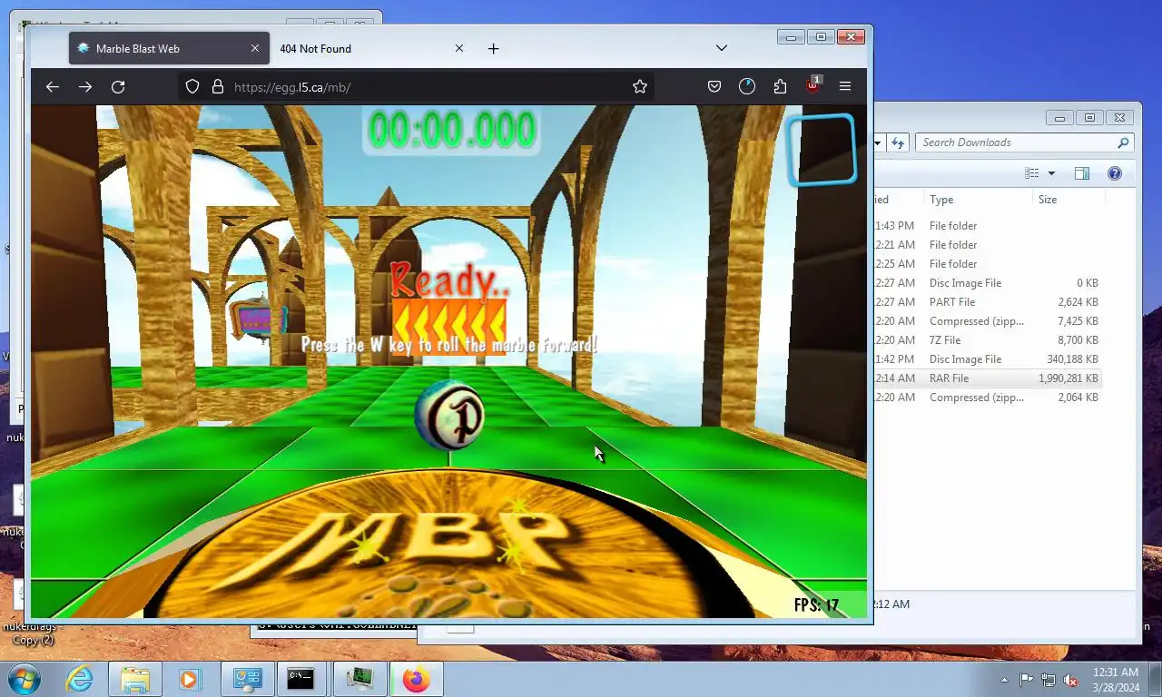Open the padlock site security info

pyautogui.click(x=217, y=86)
